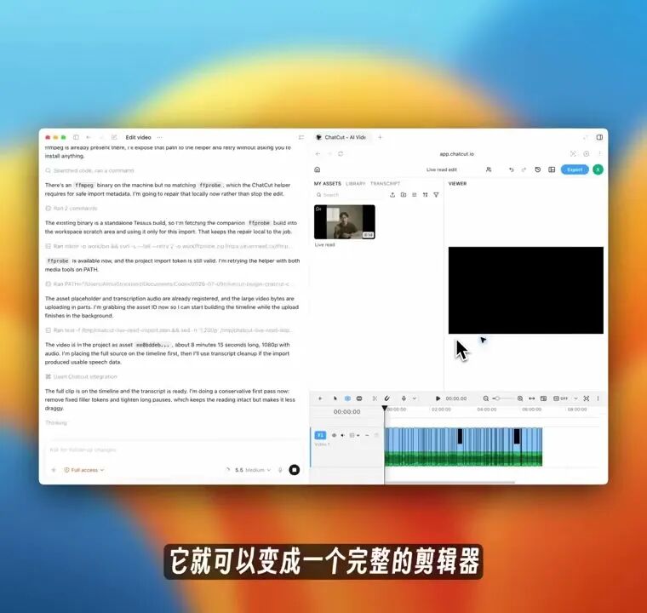Open timeline more options vertical dots
The image size is (647, 613).
(x=598, y=398)
